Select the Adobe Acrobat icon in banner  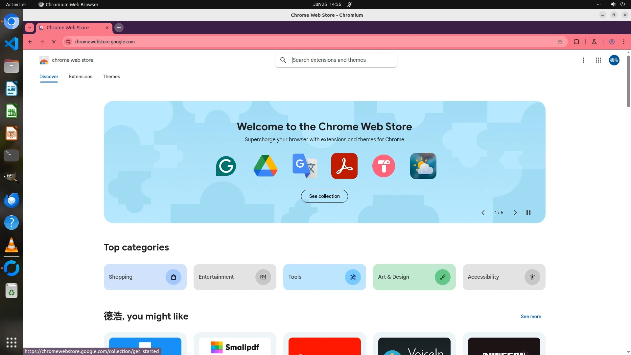pos(344,166)
